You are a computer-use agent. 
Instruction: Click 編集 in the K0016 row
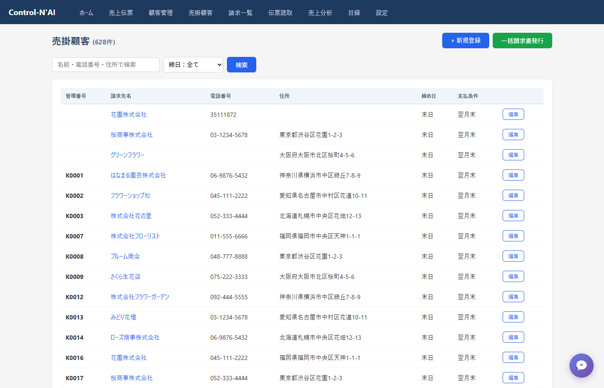pyautogui.click(x=513, y=357)
